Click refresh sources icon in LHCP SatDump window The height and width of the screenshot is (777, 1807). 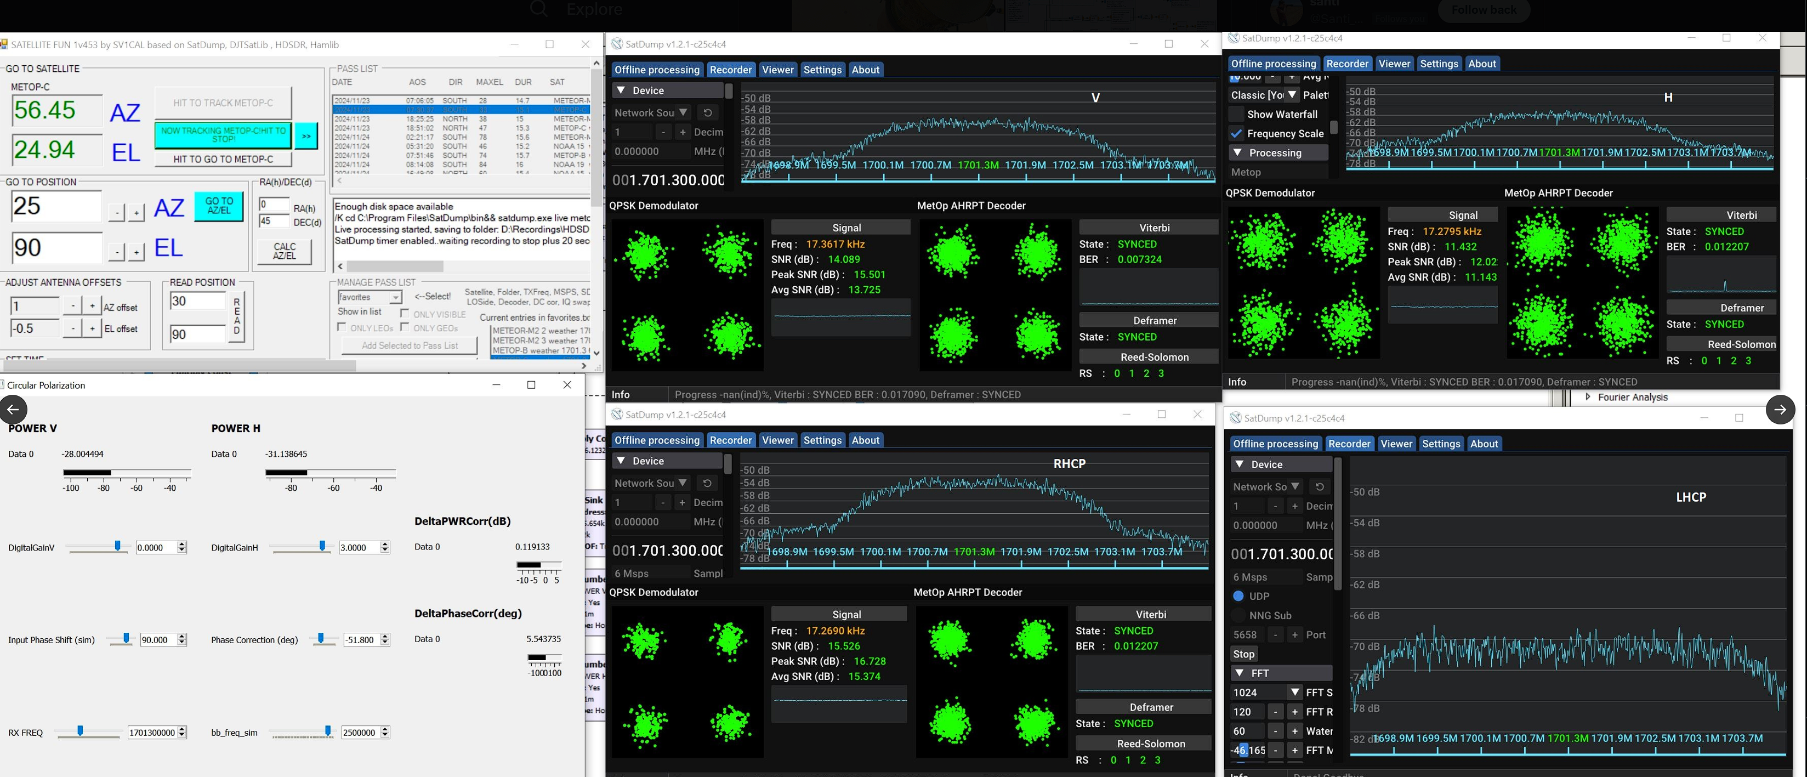1320,486
